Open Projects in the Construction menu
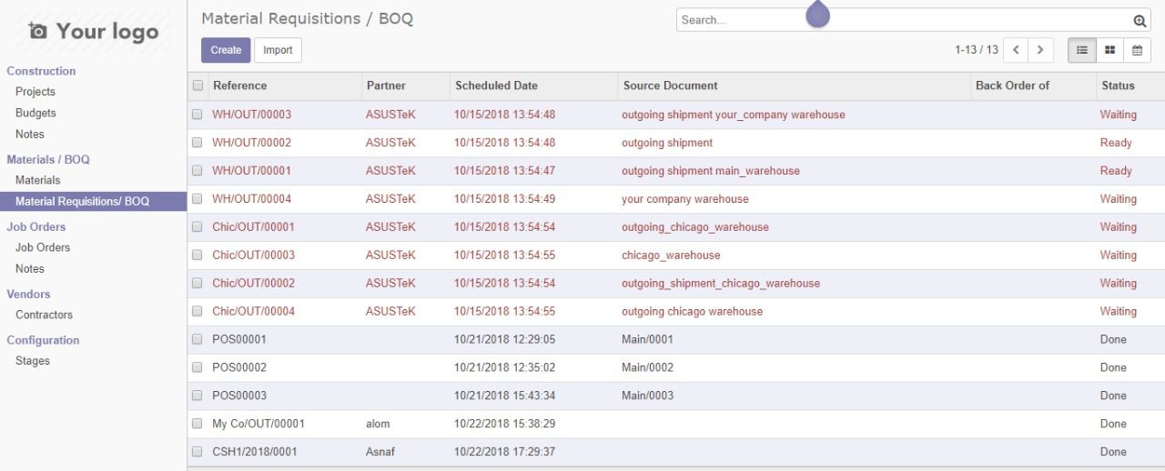 pyautogui.click(x=35, y=92)
